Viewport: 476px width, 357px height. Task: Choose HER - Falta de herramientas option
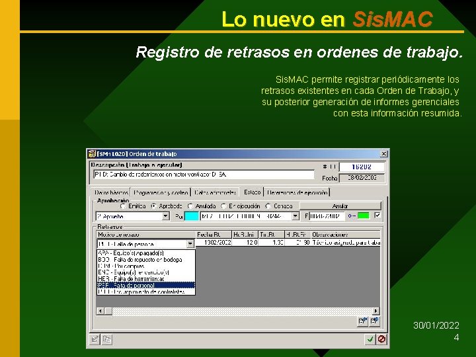click(146, 279)
